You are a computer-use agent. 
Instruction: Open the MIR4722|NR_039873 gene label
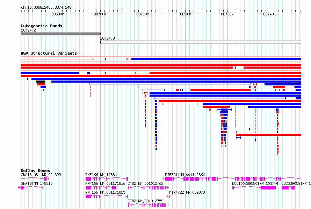click(x=187, y=192)
